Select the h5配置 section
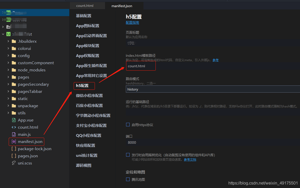The width and height of the screenshot is (300, 188). click(82, 86)
